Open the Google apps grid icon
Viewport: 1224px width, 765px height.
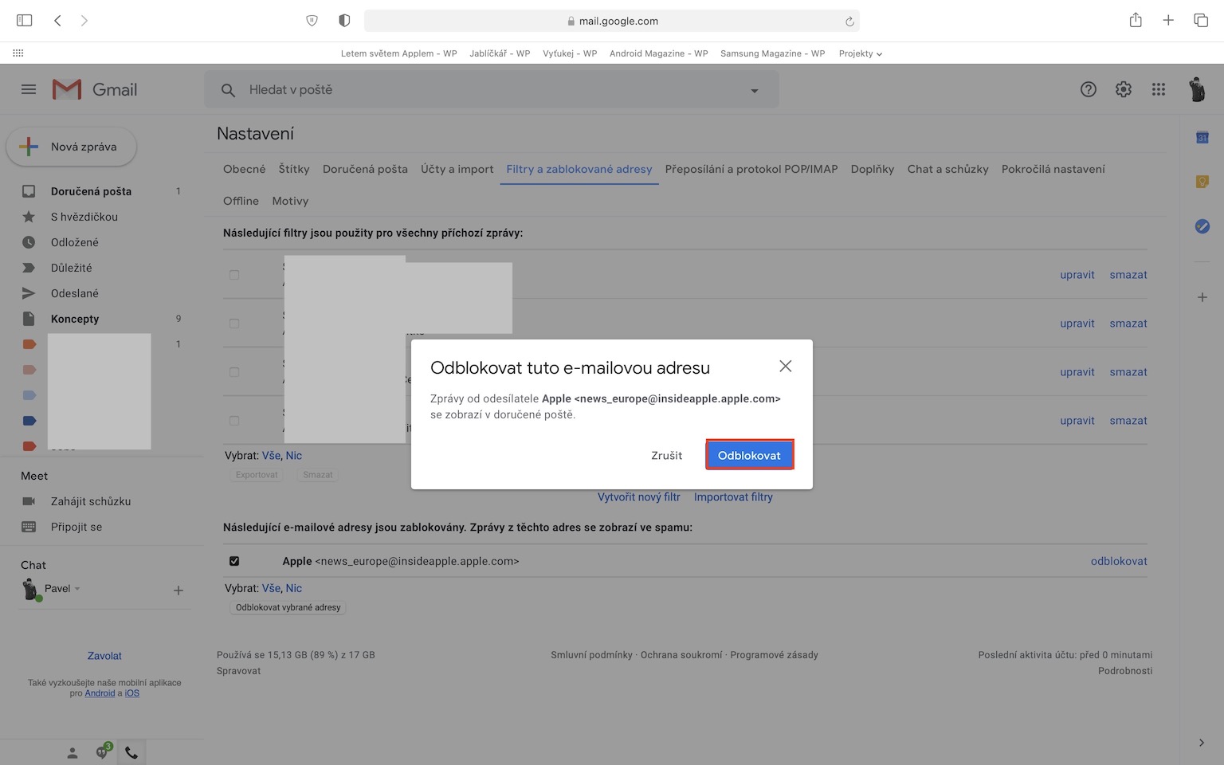point(1159,89)
